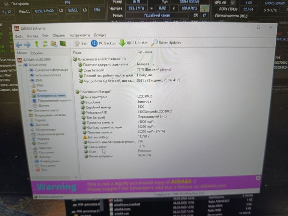Viewport: 288px width, 216px height.
Task: Select the Виробник Sunwoda row
Action: tap(116, 102)
